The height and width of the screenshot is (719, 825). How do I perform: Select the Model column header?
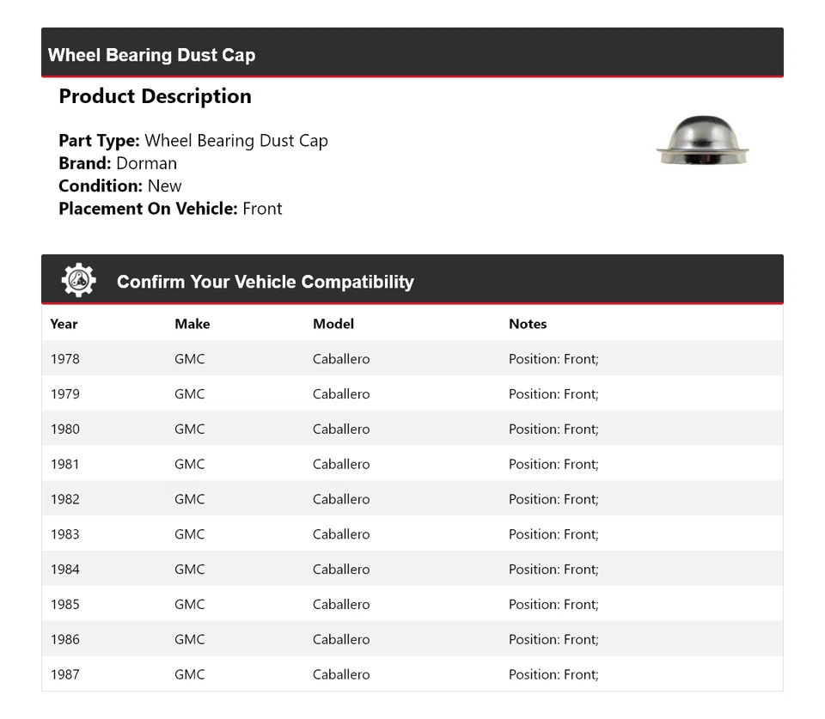333,324
